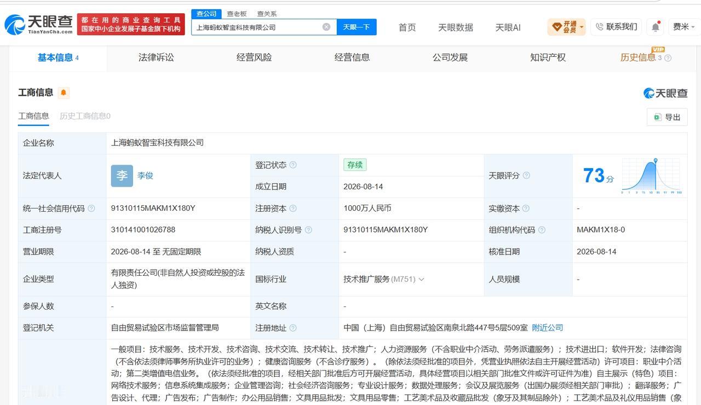
Task: Select the 1000万人民币 registered capital value
Action: (367, 209)
